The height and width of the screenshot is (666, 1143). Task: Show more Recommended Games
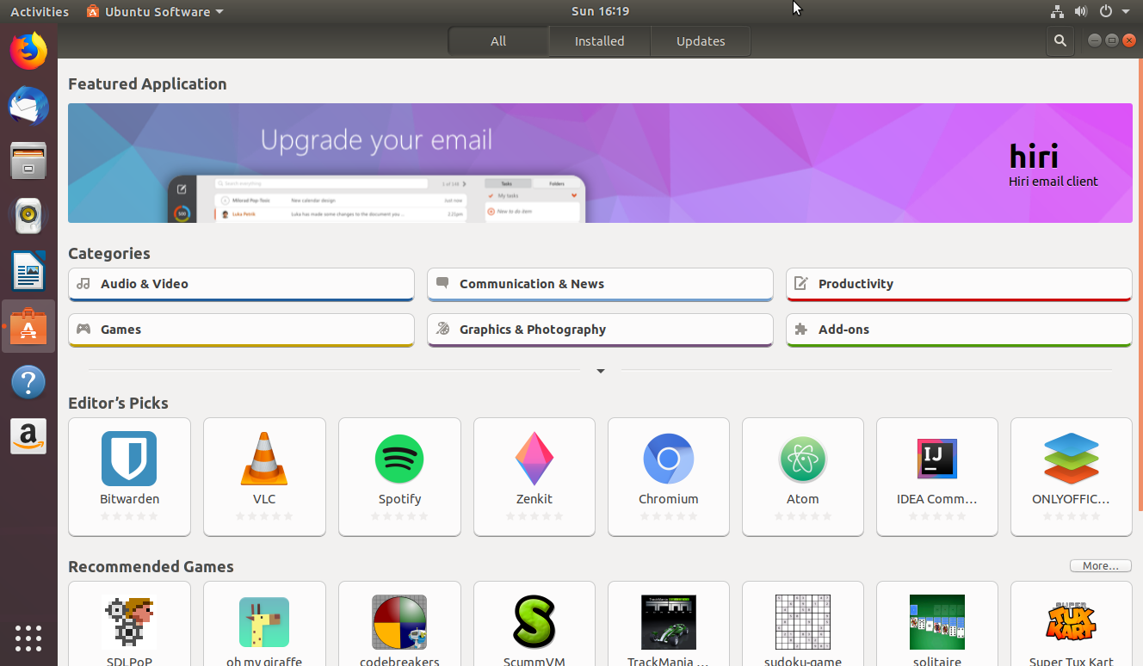point(1100,565)
